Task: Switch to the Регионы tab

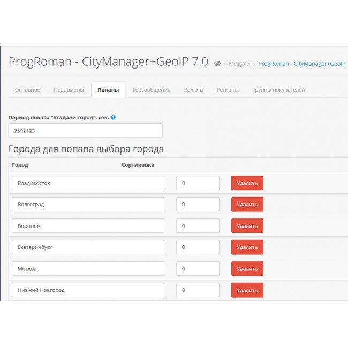Action: pos(228,90)
